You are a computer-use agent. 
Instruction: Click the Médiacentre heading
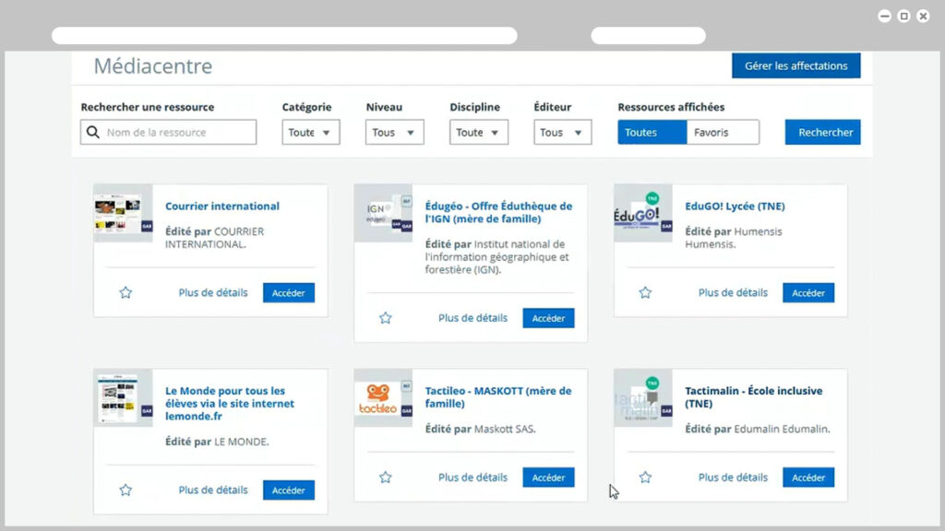point(153,65)
